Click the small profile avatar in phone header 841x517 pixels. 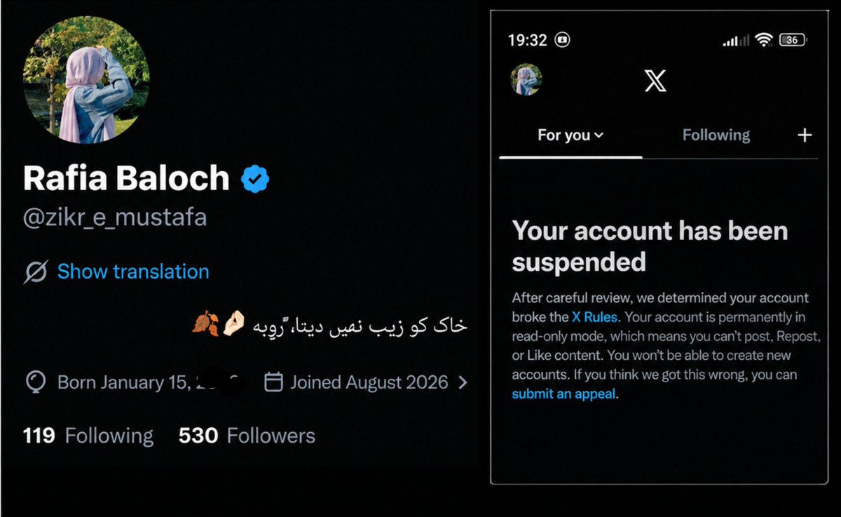[x=526, y=80]
